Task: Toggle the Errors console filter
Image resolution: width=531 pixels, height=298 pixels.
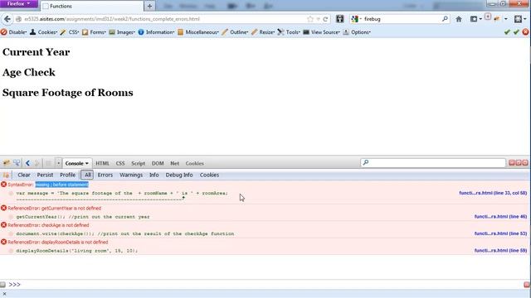Action: tap(105, 175)
